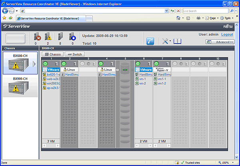Open the bx620-1 host link
This screenshot has height=166, width=240.
pyautogui.click(x=53, y=74)
